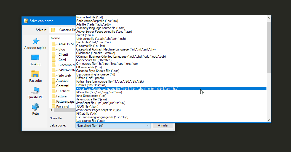Screen dimensions: 291x152
Task: Select Normal text file (*.txt) option
Action: click(171, 17)
